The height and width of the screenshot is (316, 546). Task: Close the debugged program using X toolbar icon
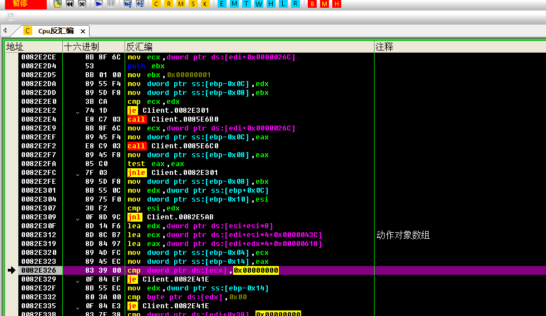click(x=82, y=4)
